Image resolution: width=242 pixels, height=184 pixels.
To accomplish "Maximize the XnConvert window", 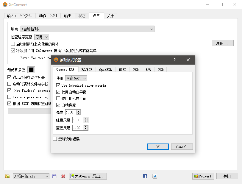I will 221,4.
